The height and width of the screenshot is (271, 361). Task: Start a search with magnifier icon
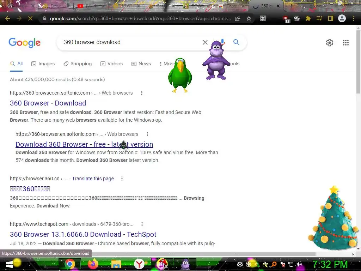coord(236,42)
